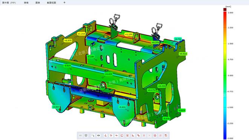Click the red surface point tool icon

tap(105, 135)
